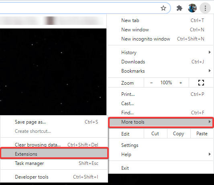
Task: Choose New tab from the menu
Action: tap(161, 20)
